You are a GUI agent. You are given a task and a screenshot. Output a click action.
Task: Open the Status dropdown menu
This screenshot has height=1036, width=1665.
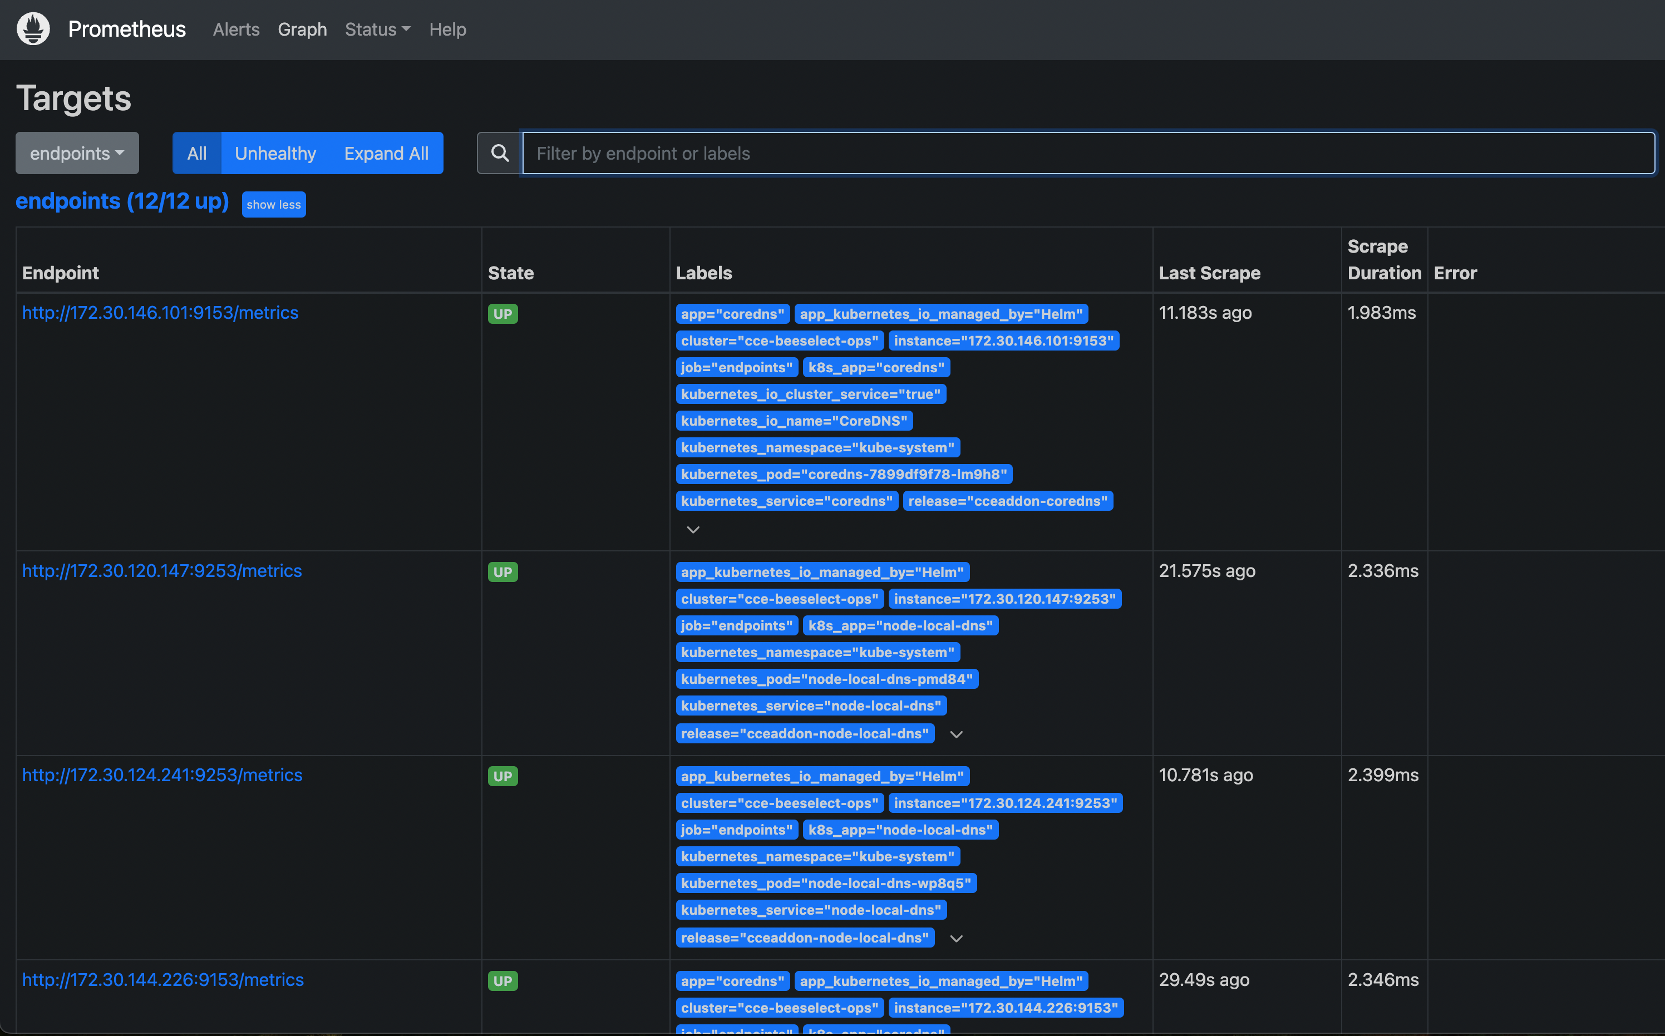377,29
